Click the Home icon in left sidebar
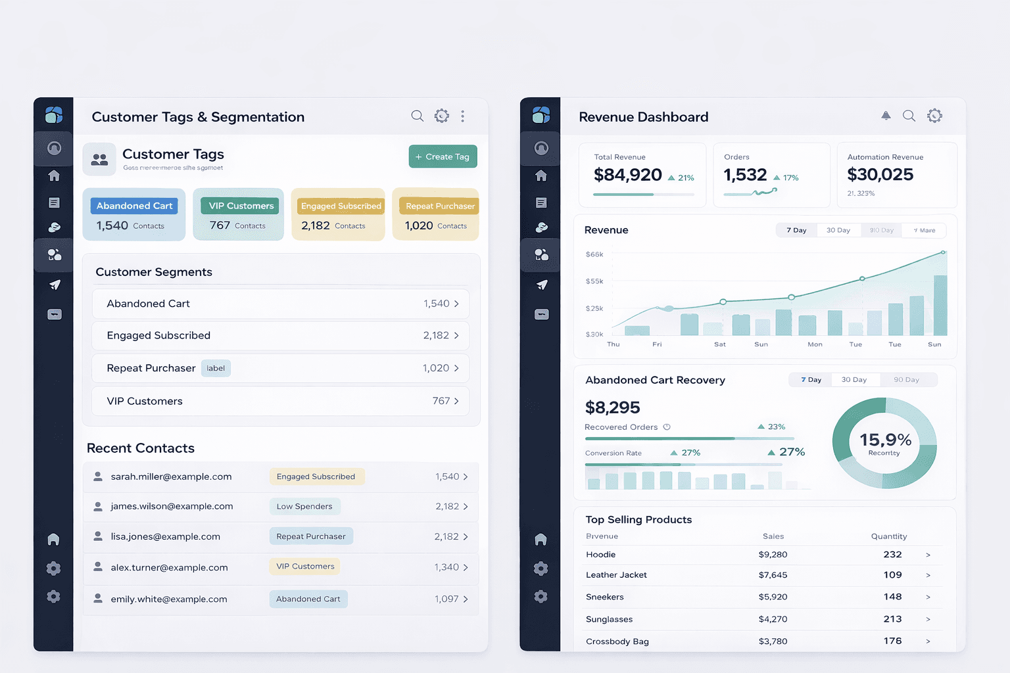1010x673 pixels. click(x=53, y=175)
